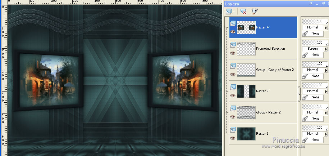Hide the Group - Raster 2 layer
This screenshot has width=329, height=156.
[233, 117]
